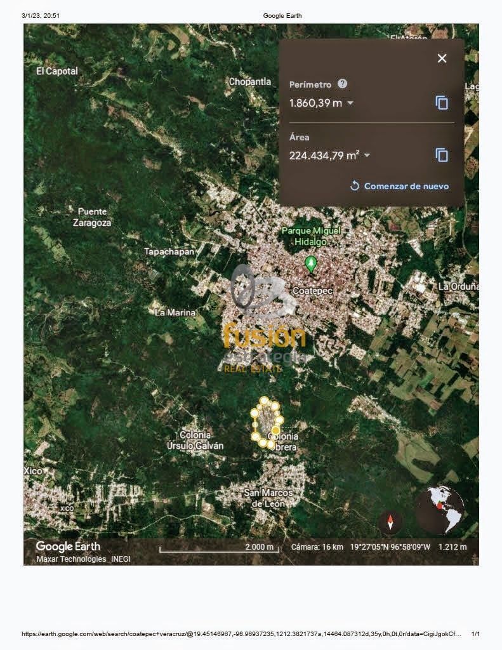Click the 2.000 m scale bar
This screenshot has width=502, height=650.
(x=218, y=548)
